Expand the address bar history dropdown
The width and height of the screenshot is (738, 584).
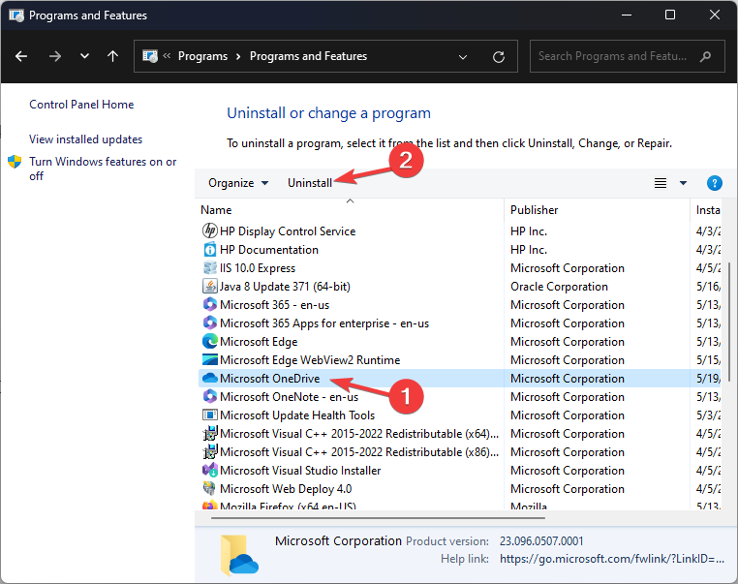click(x=463, y=57)
